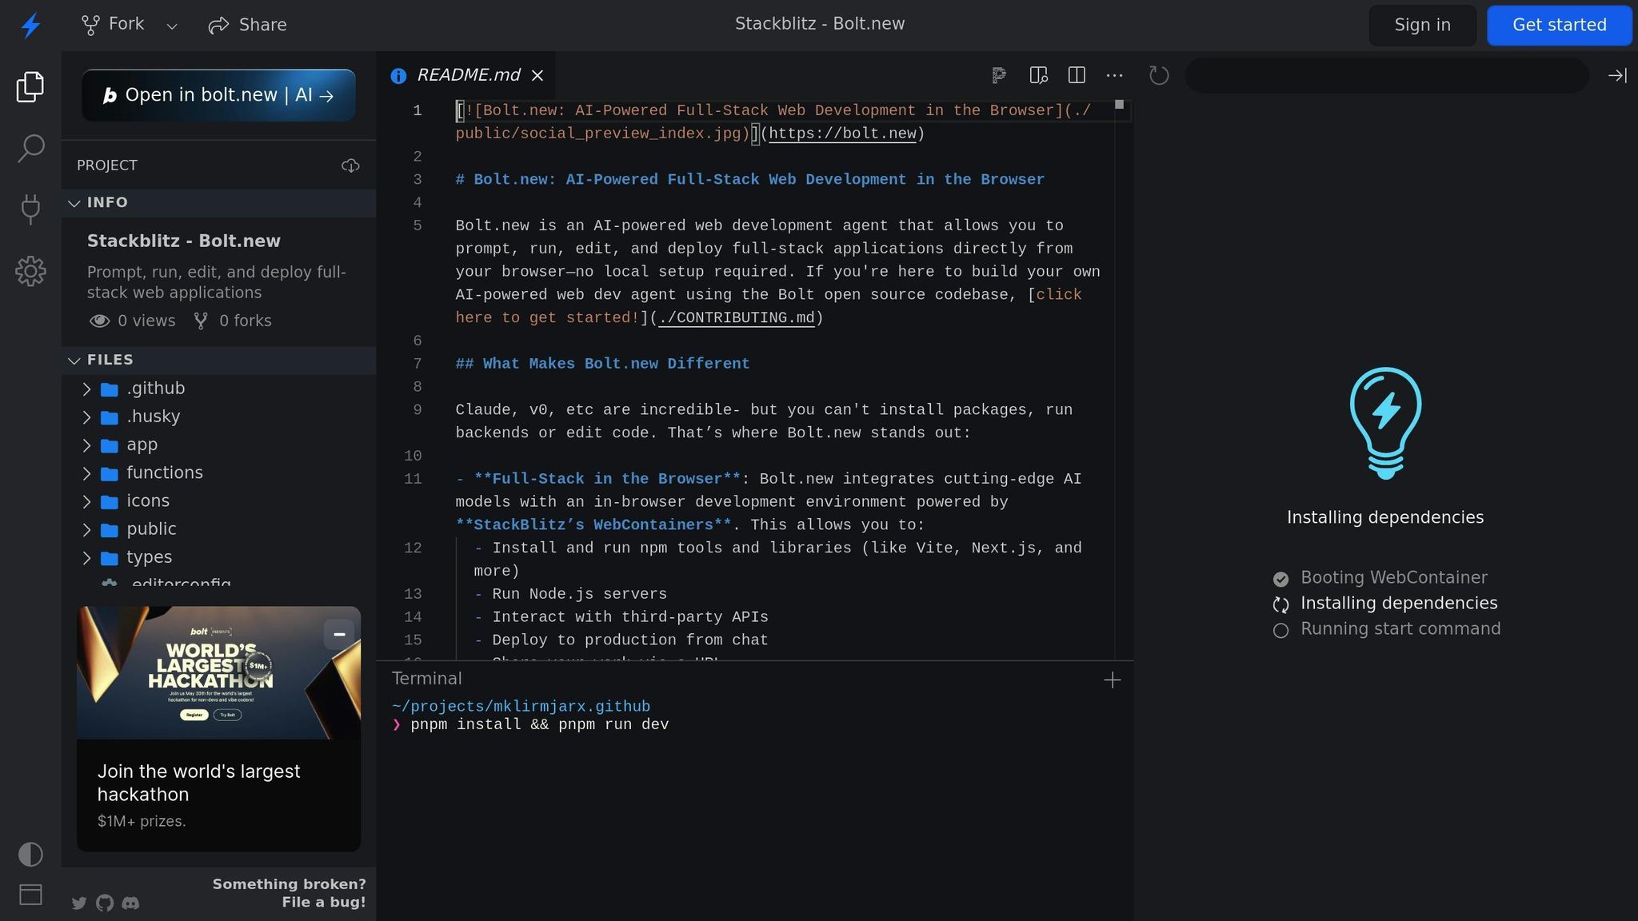1638x921 pixels.
Task: Reload the preview with the refresh icon
Action: pyautogui.click(x=1159, y=75)
